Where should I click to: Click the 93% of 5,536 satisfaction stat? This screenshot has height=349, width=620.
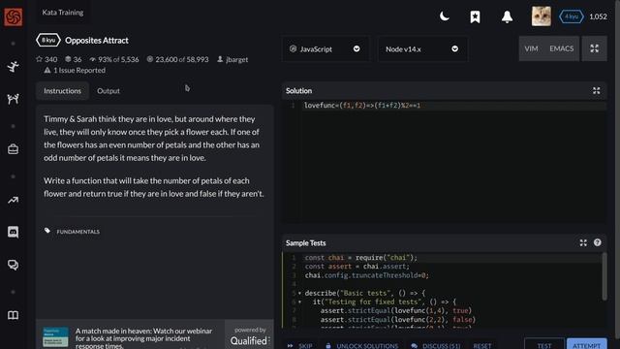pyautogui.click(x=114, y=59)
